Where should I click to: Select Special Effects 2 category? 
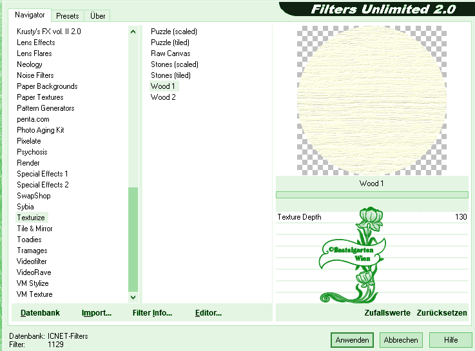43,185
